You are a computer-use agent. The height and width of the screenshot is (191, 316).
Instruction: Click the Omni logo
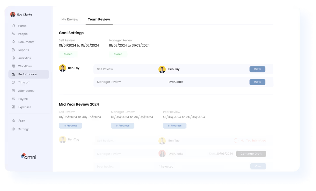(x=29, y=156)
